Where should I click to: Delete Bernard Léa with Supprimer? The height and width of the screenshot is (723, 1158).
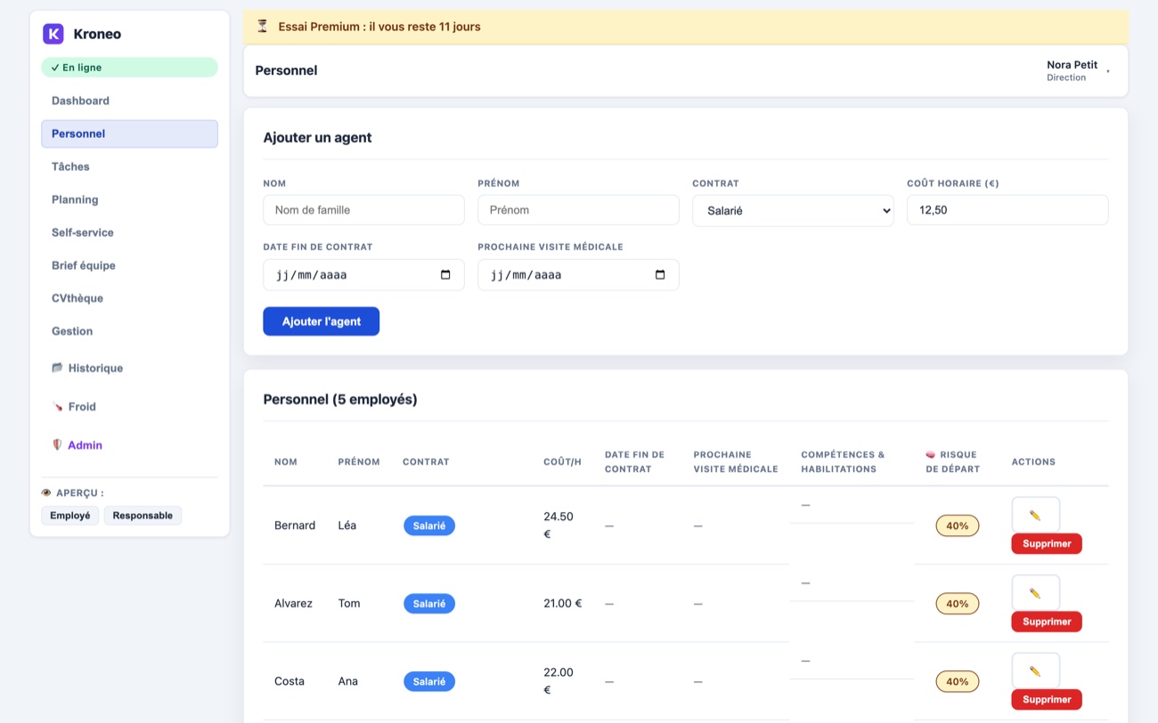pyautogui.click(x=1047, y=544)
